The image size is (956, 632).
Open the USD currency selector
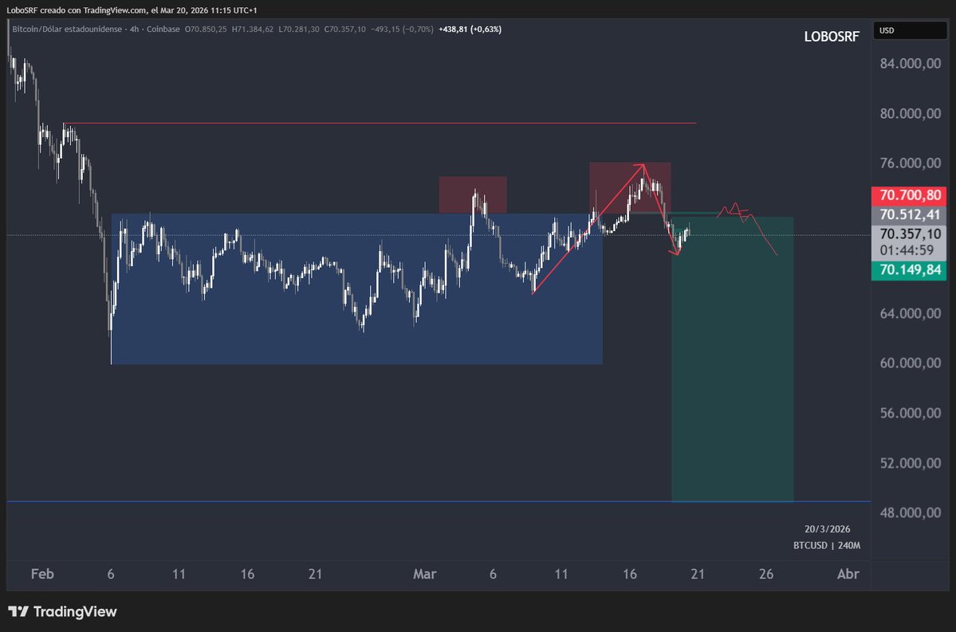point(911,30)
